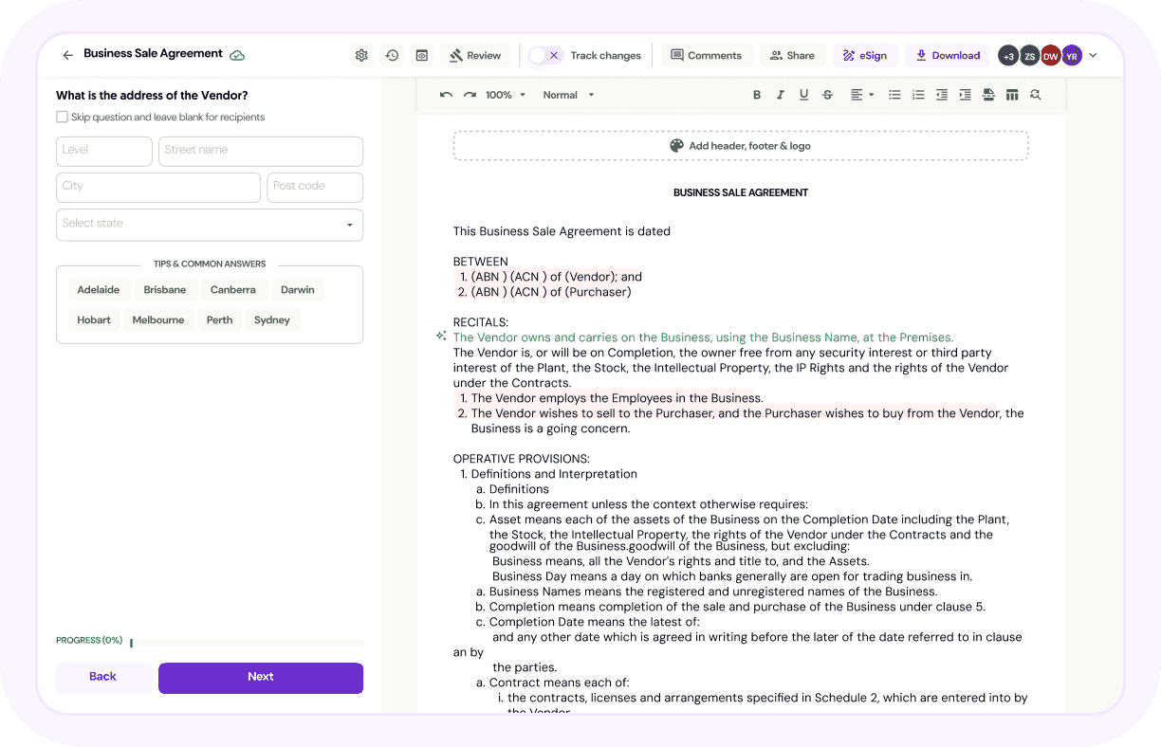Open the Comments panel
The width and height of the screenshot is (1161, 747).
coord(707,56)
